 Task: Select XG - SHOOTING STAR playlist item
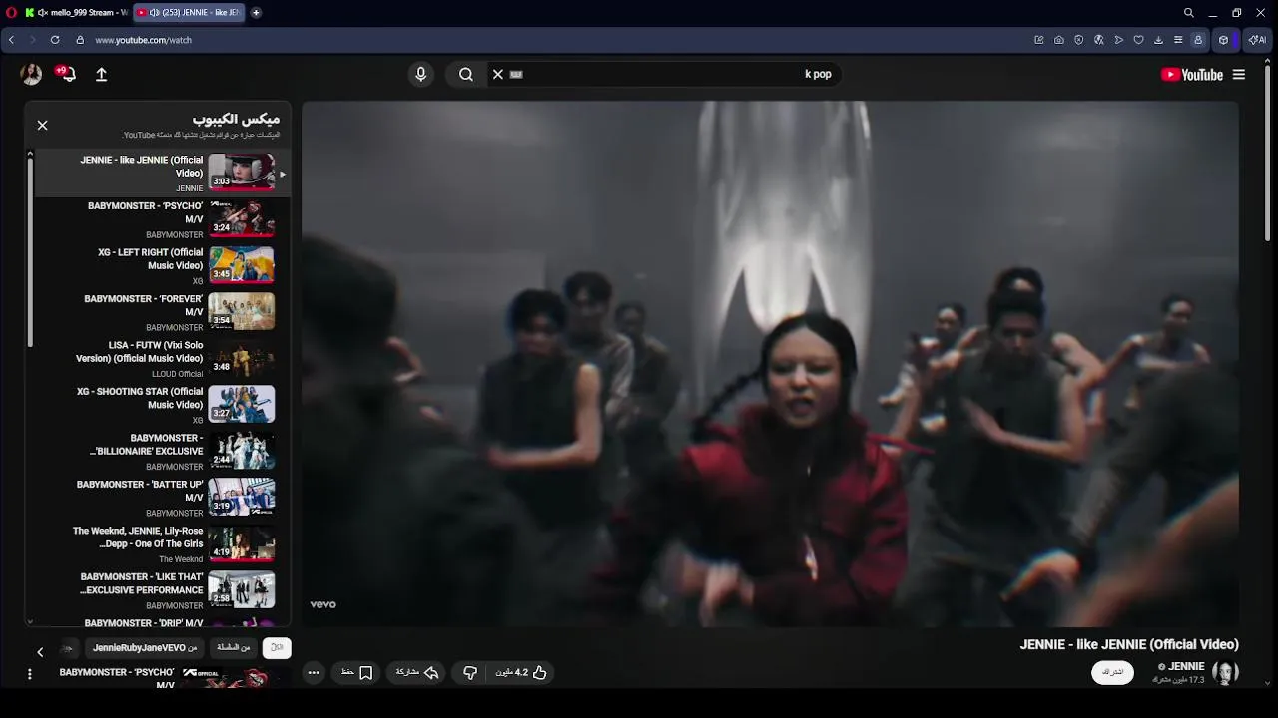(162, 405)
